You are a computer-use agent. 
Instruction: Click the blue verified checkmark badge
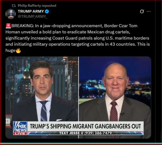point(47,11)
